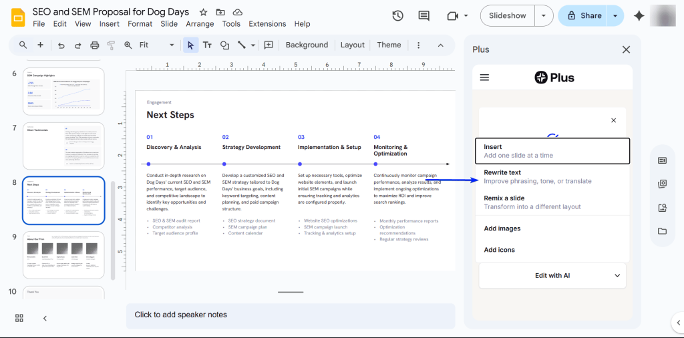
Task: Star this presentation document
Action: pyautogui.click(x=203, y=12)
